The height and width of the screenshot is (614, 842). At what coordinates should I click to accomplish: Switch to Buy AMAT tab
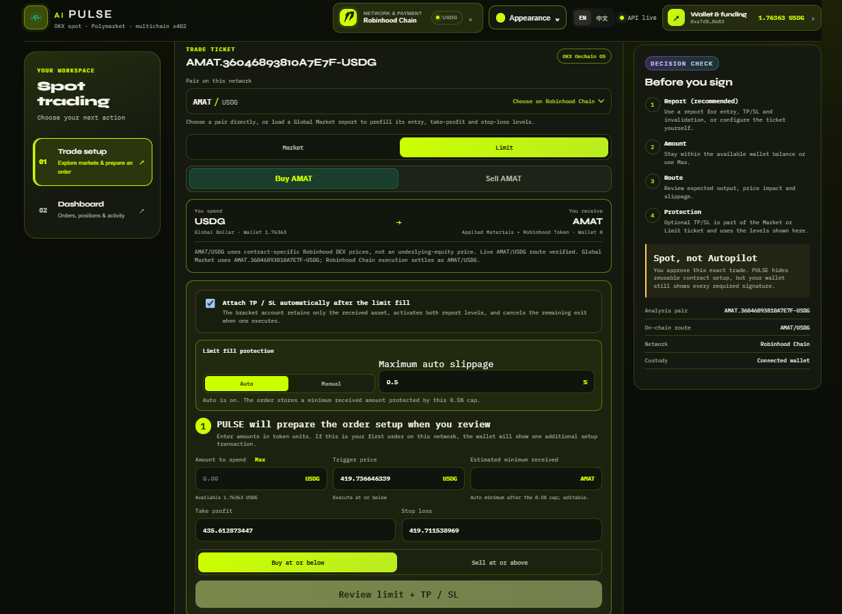[294, 178]
